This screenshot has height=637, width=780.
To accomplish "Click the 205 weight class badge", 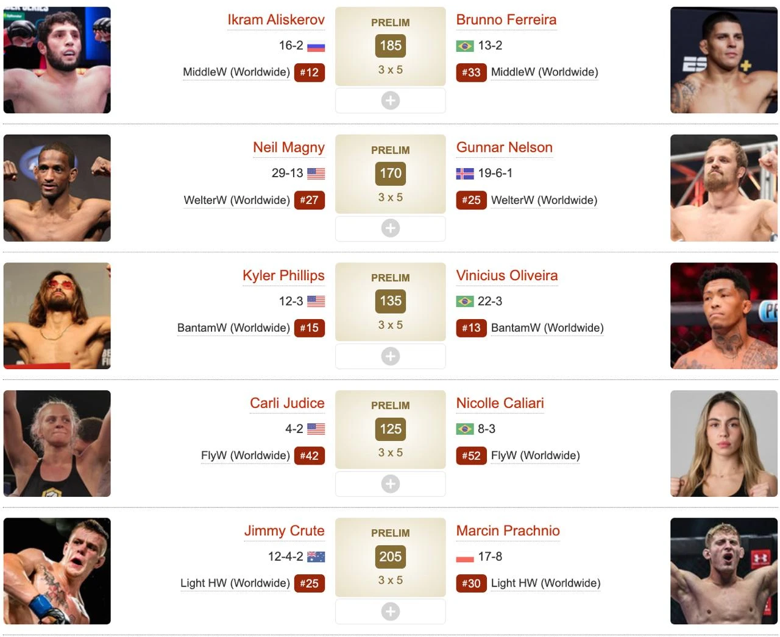I will click(x=391, y=557).
